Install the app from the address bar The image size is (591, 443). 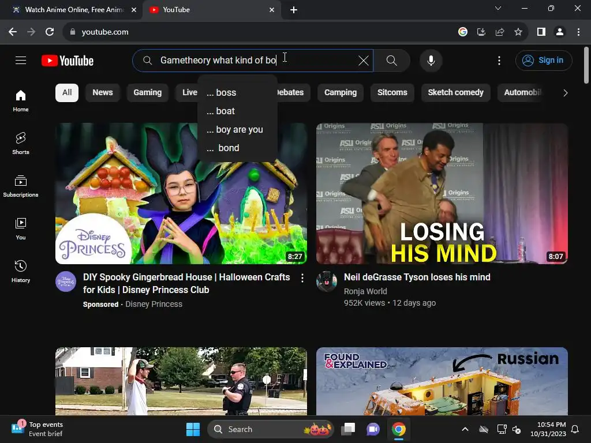coord(481,32)
